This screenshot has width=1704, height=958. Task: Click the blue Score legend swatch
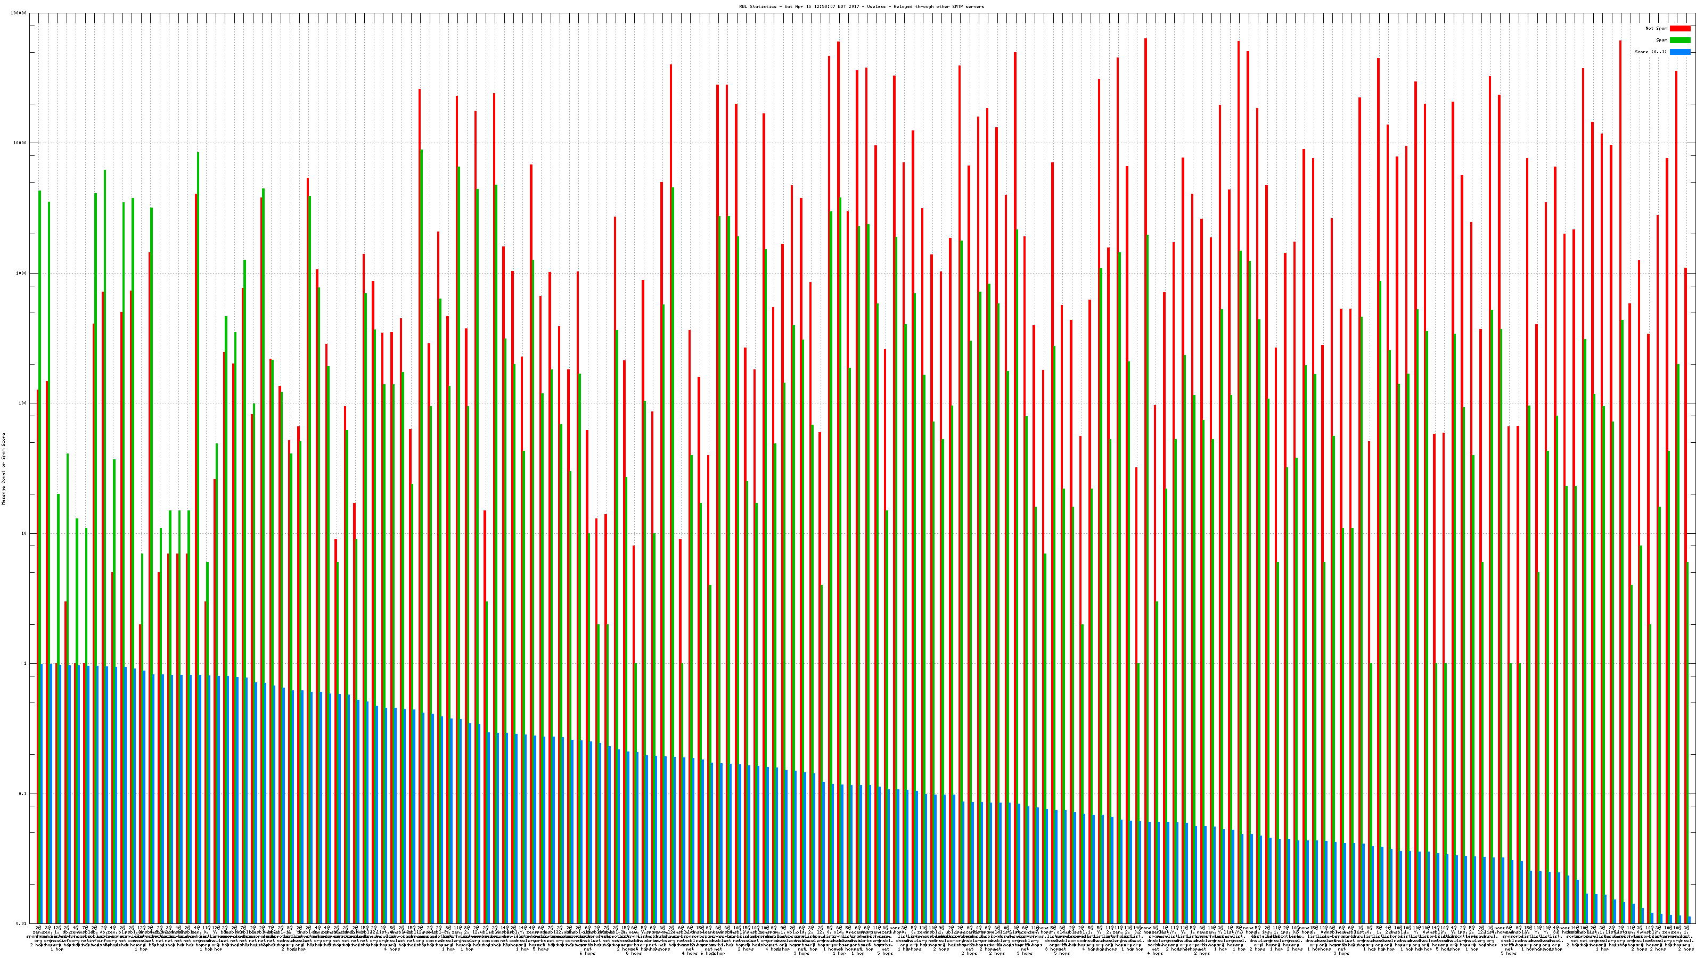pos(1680,52)
